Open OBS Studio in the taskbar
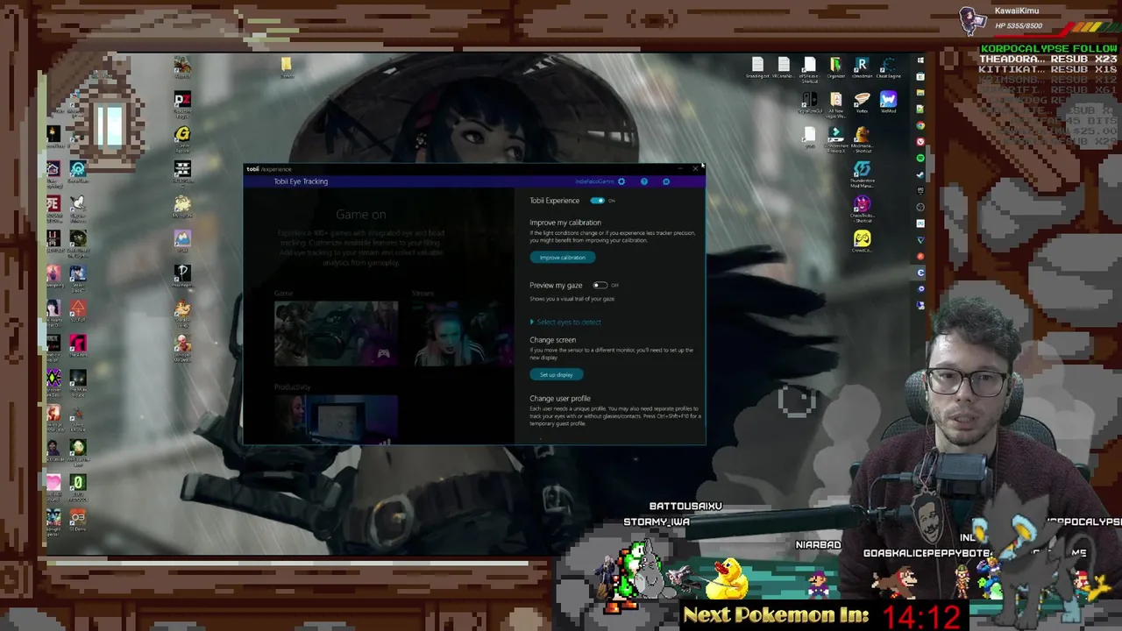 click(x=920, y=207)
